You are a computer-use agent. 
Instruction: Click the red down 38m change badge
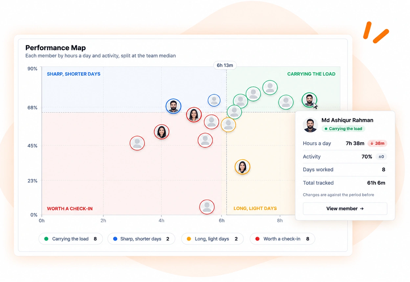pos(377,143)
